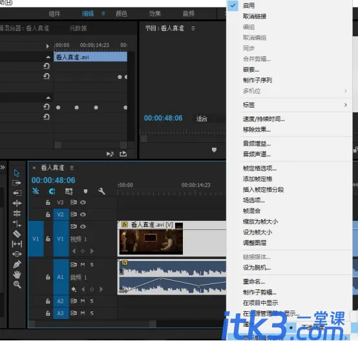
Task: Toggle V1 track output eye
Action: coord(83,227)
